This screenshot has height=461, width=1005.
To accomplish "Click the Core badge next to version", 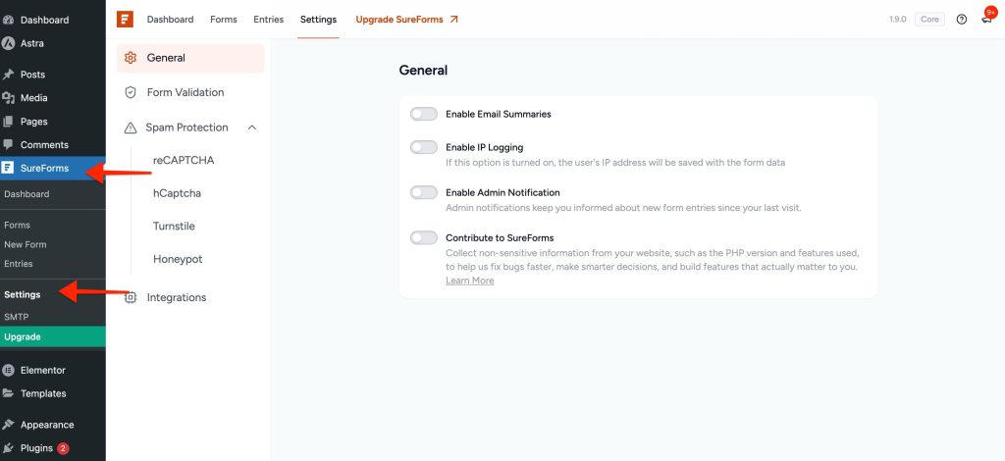I will 929,20.
